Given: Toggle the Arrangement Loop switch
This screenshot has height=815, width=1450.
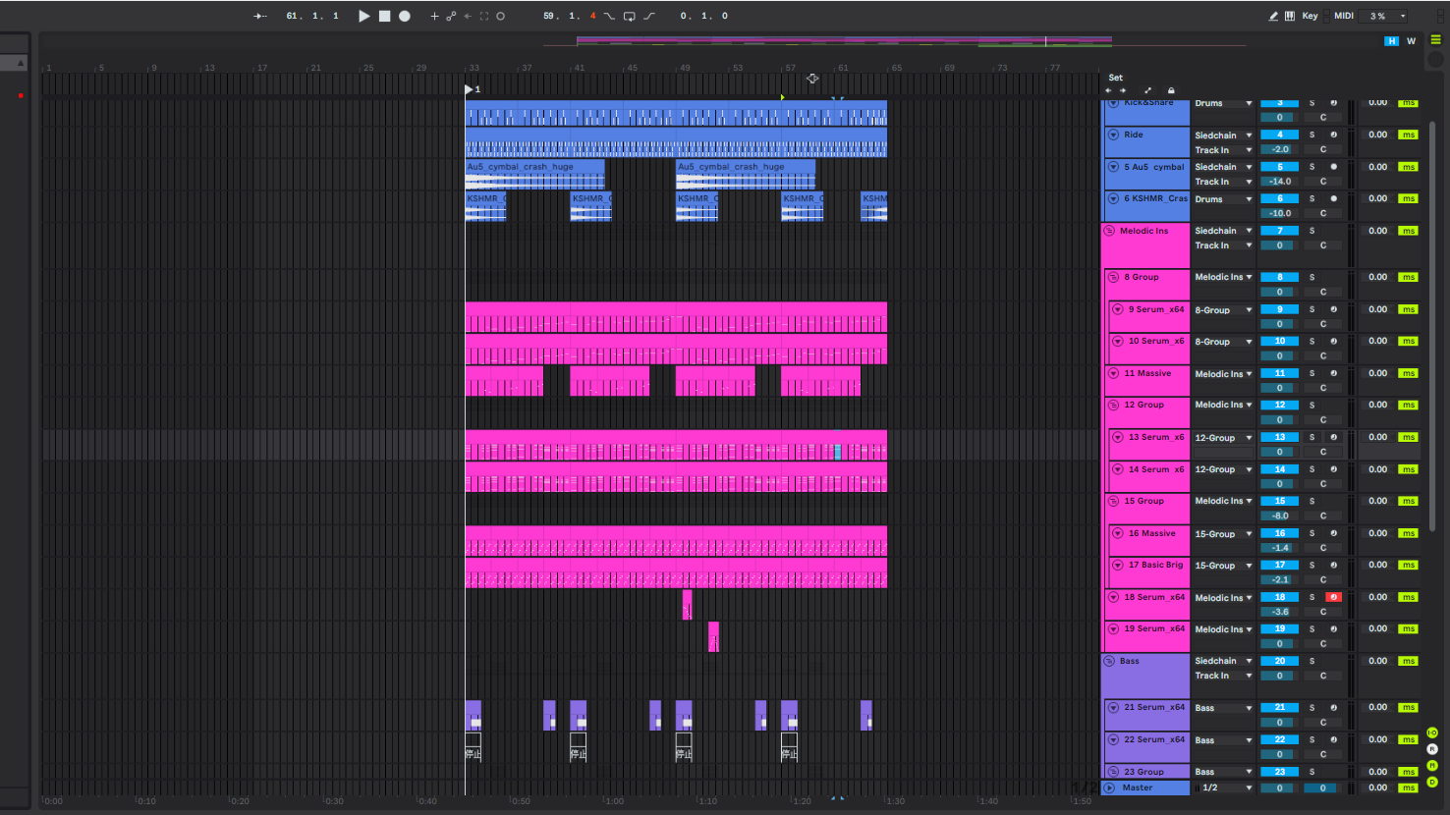Looking at the screenshot, I should point(629,16).
